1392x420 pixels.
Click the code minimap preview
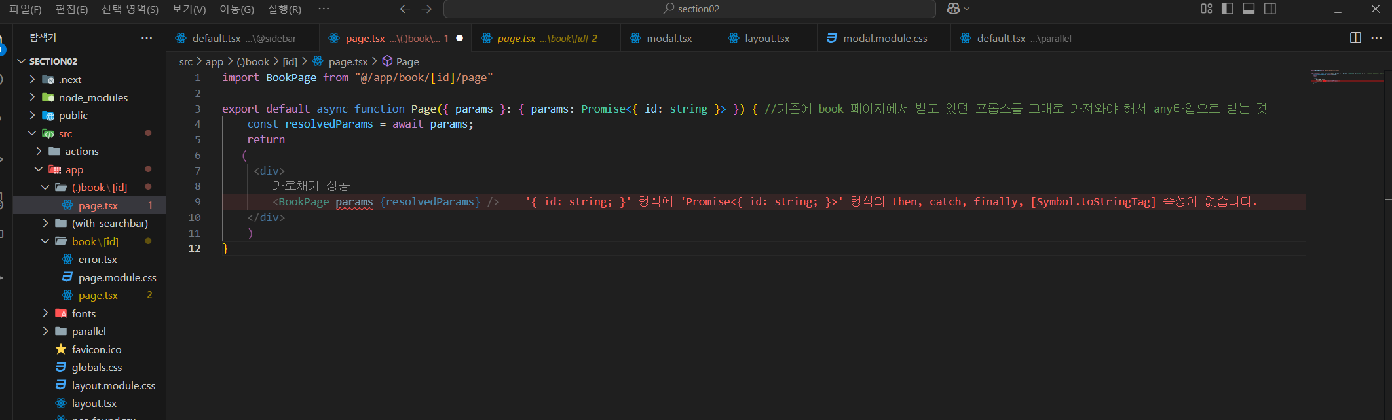coord(1347,77)
